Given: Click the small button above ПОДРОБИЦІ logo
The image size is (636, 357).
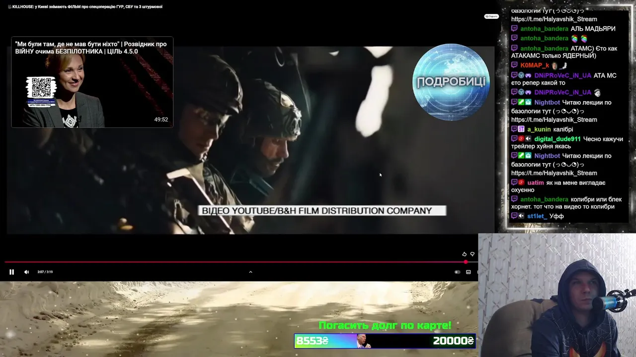Looking at the screenshot, I should tap(491, 16).
